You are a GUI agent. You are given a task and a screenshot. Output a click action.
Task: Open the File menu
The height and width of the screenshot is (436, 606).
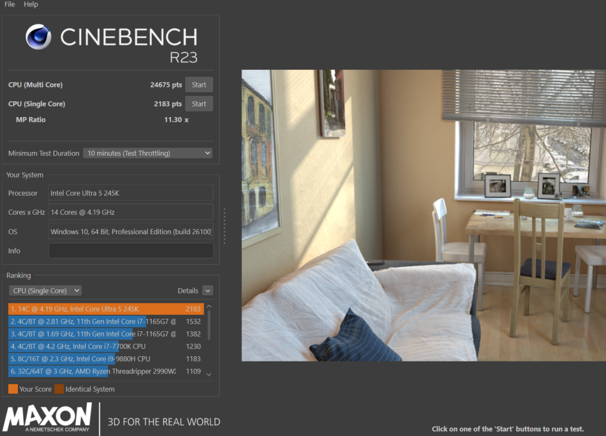(x=9, y=4)
